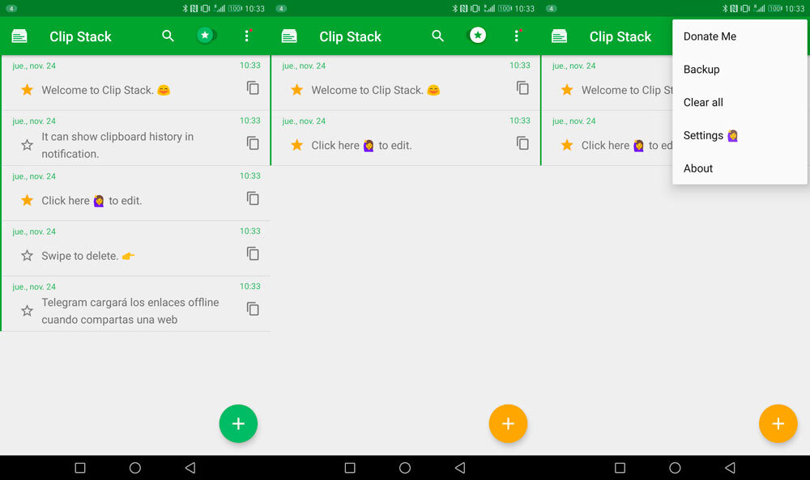Star the Telegram cargará los enlaces clip
Screen dimensions: 810x480
(x=27, y=311)
